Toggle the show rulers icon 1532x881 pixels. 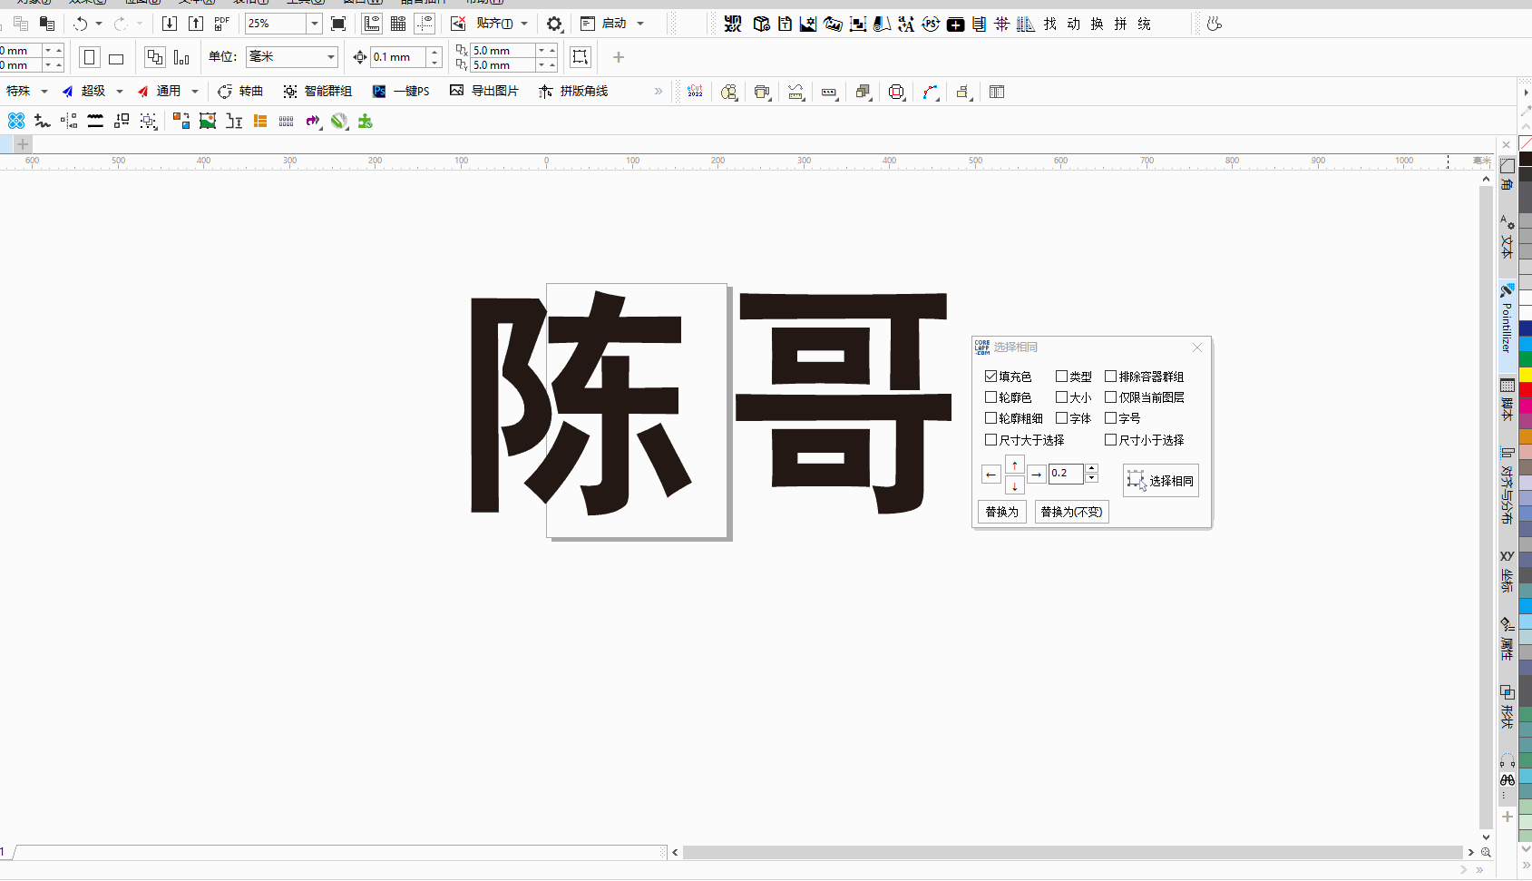tap(372, 24)
